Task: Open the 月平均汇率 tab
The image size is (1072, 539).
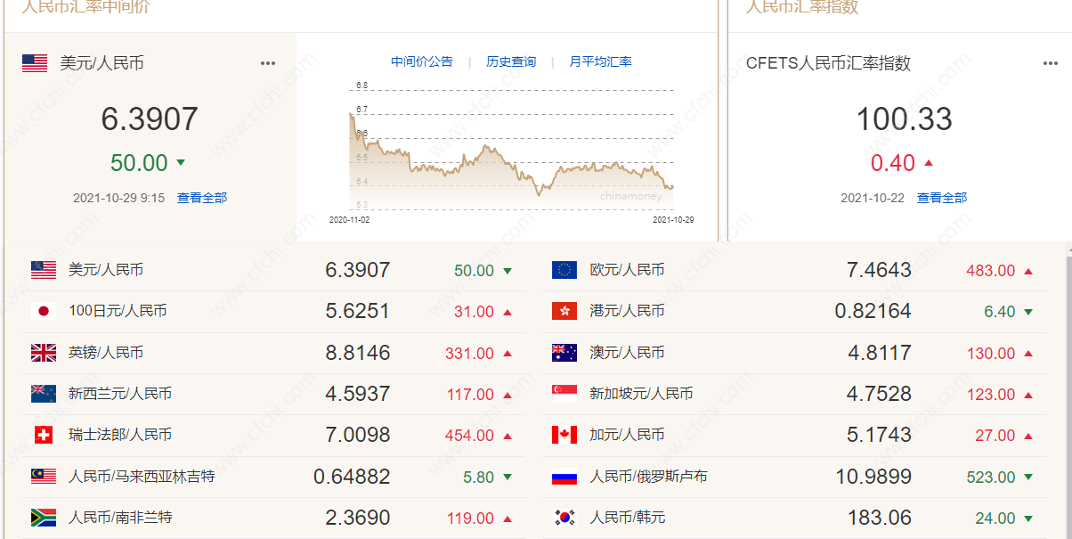Action: tap(601, 61)
